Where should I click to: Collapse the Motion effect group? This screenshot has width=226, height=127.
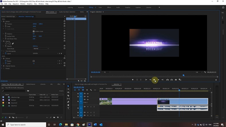pyautogui.click(x=2, y=22)
